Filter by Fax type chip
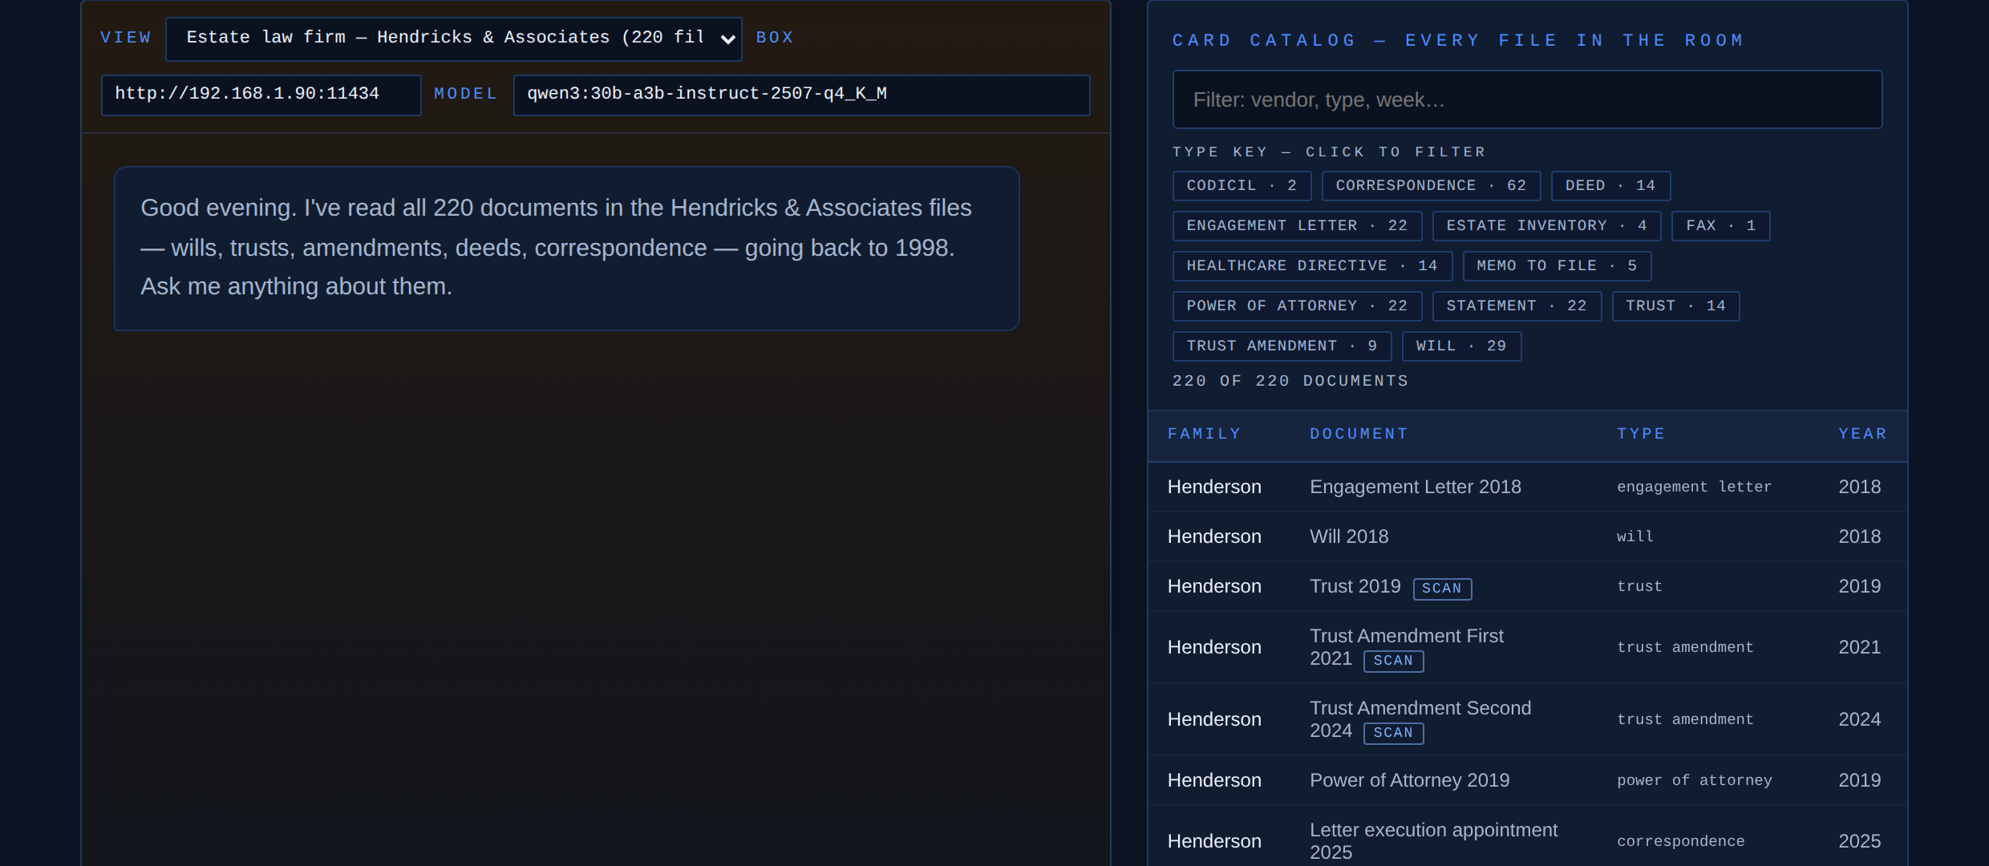This screenshot has height=866, width=1989. (1720, 226)
